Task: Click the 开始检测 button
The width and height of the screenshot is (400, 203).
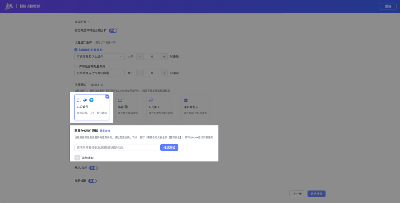Action: [316, 194]
